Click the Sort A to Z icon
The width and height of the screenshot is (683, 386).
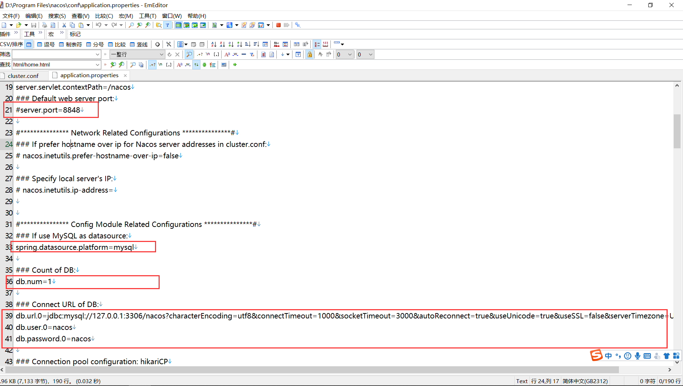click(214, 44)
